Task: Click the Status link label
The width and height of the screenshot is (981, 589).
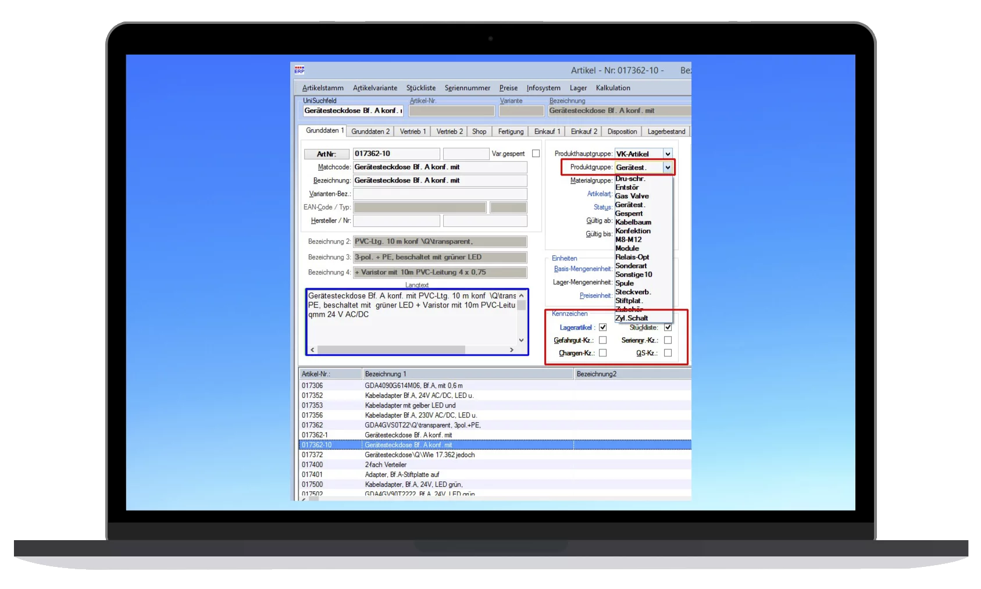Action: [602, 207]
